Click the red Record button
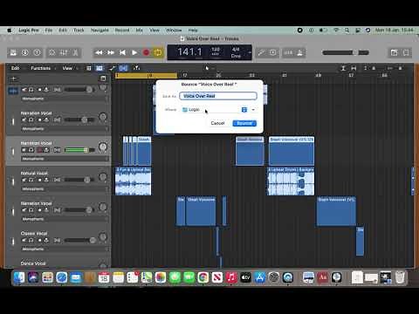Screen dimensions: 419x314 146,52
